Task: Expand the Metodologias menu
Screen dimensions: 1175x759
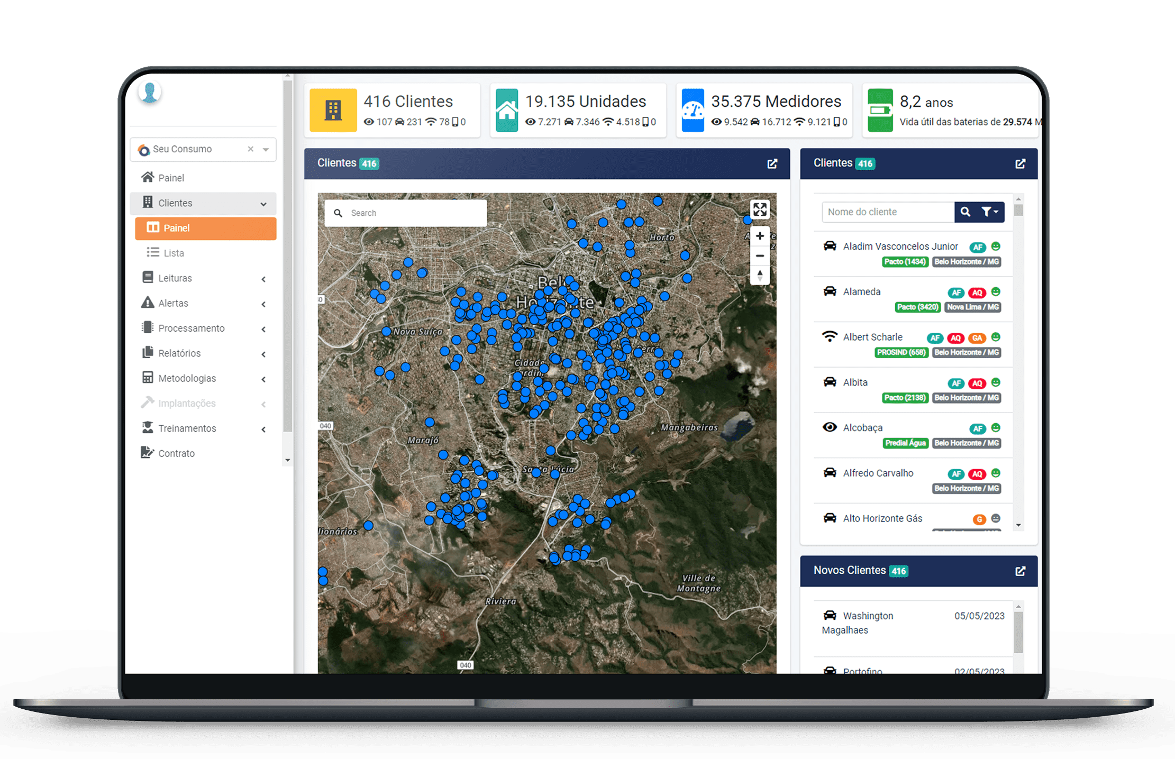Action: pos(204,378)
